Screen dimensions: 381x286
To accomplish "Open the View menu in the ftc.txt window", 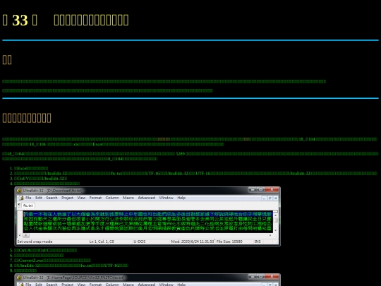I will [81, 198].
